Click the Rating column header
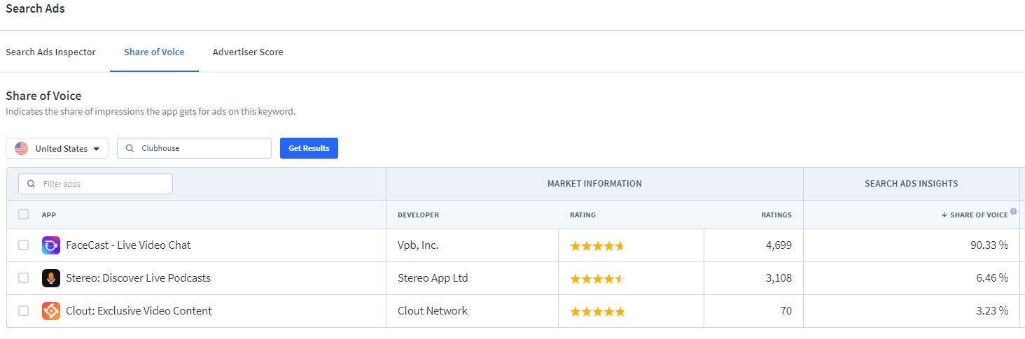Image resolution: width=1025 pixels, height=339 pixels. pyautogui.click(x=583, y=215)
